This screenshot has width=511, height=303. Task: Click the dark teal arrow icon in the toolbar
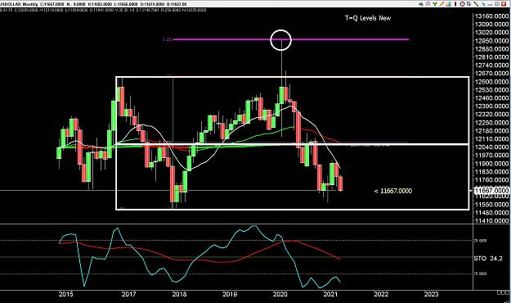tap(421, 4)
